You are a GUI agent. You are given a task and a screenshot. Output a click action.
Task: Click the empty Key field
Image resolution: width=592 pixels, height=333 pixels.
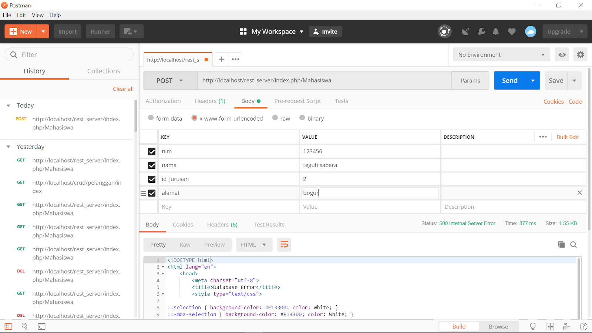click(x=229, y=207)
